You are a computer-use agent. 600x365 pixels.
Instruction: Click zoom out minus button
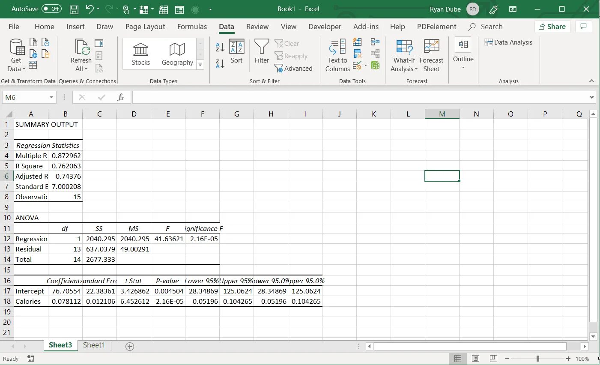point(507,359)
